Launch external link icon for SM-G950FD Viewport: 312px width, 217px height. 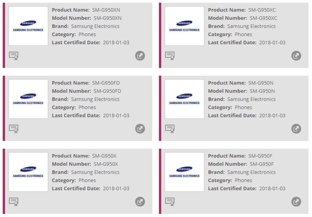pyautogui.click(x=140, y=128)
